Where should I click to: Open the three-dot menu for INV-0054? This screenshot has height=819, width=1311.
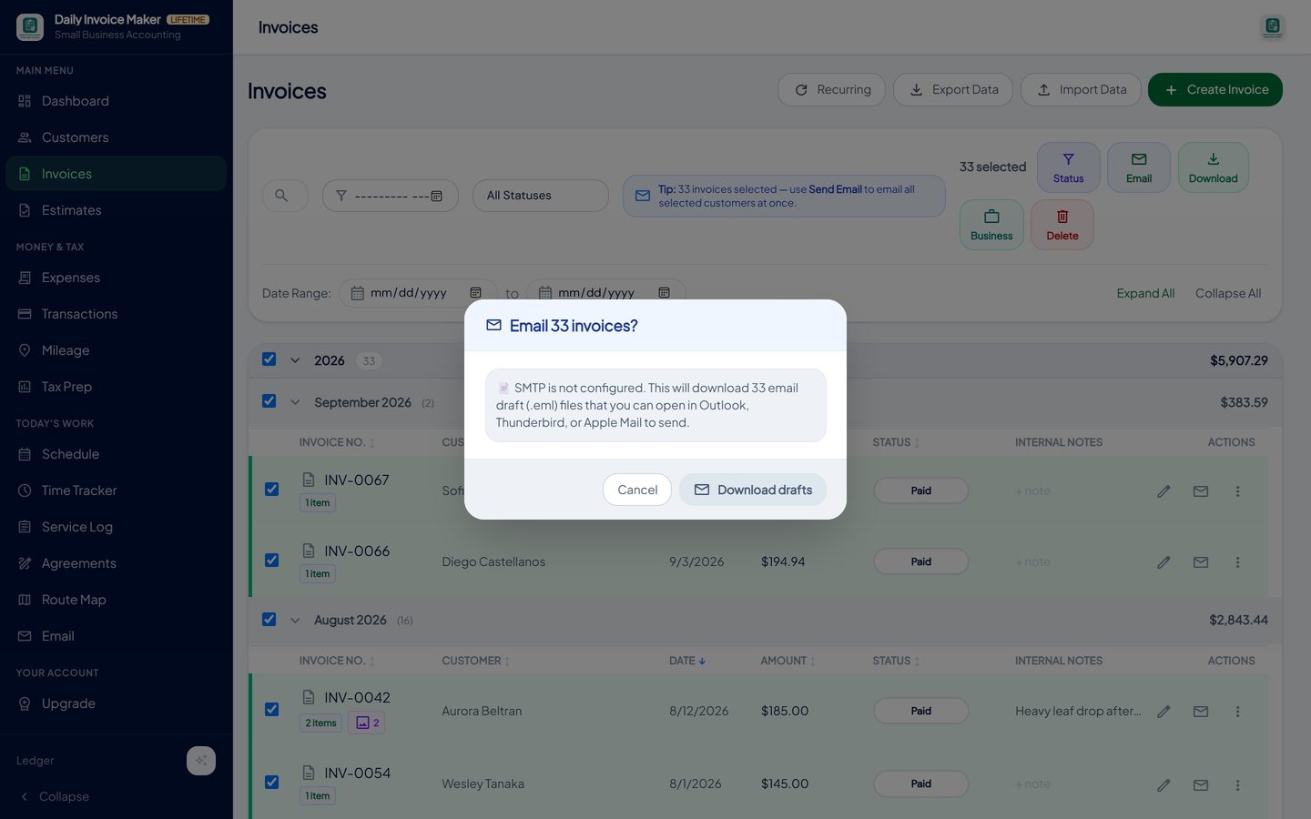click(1237, 784)
